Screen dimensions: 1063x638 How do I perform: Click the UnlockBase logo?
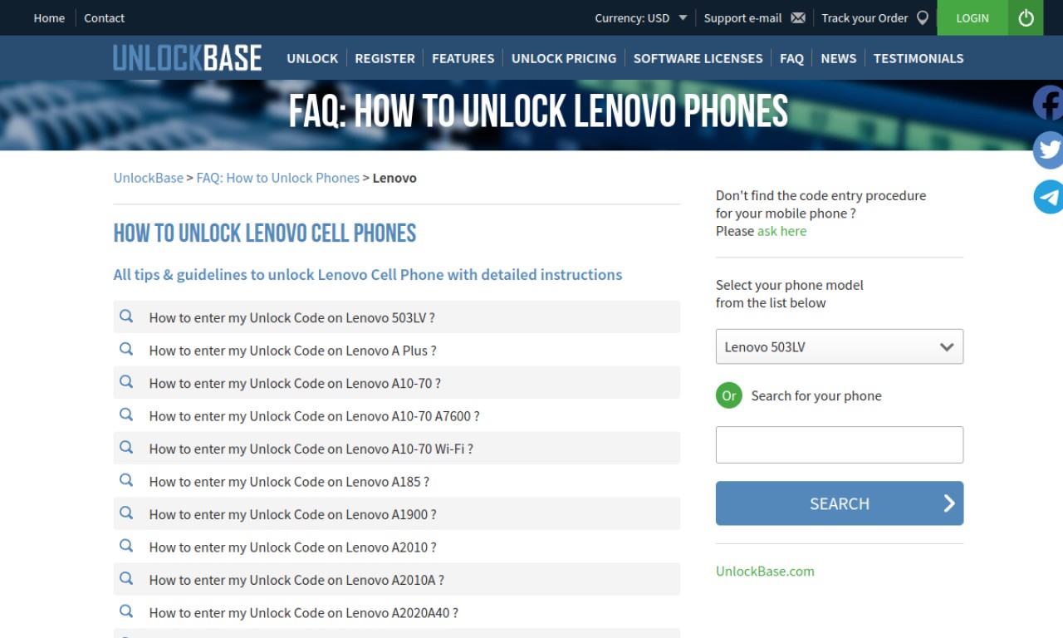pyautogui.click(x=188, y=57)
